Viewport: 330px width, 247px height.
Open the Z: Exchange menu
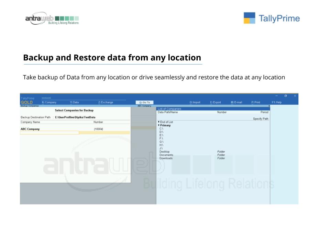coord(106,102)
